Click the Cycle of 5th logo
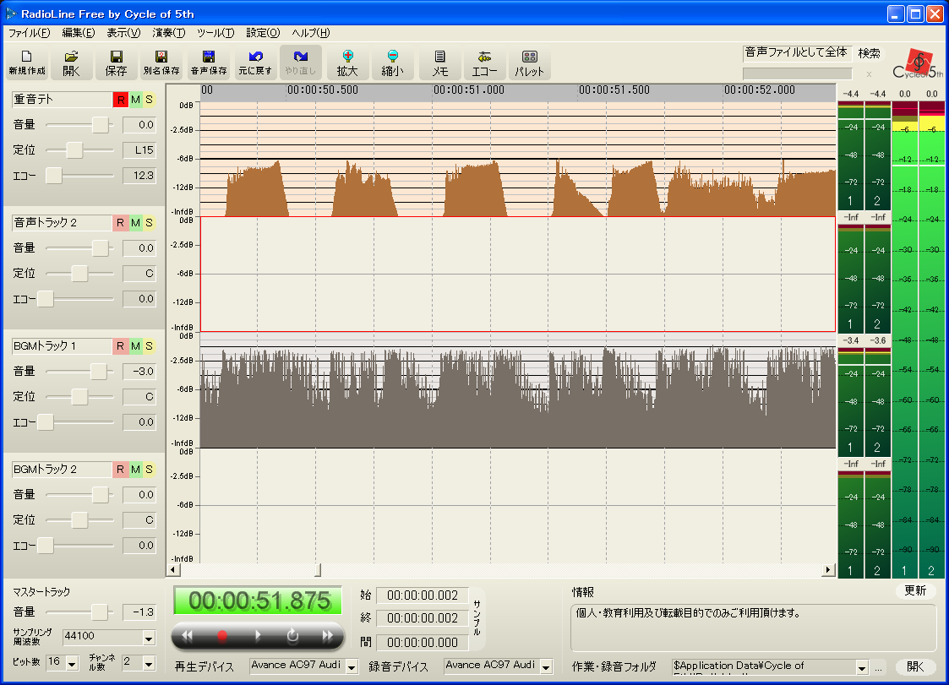 coord(918,64)
